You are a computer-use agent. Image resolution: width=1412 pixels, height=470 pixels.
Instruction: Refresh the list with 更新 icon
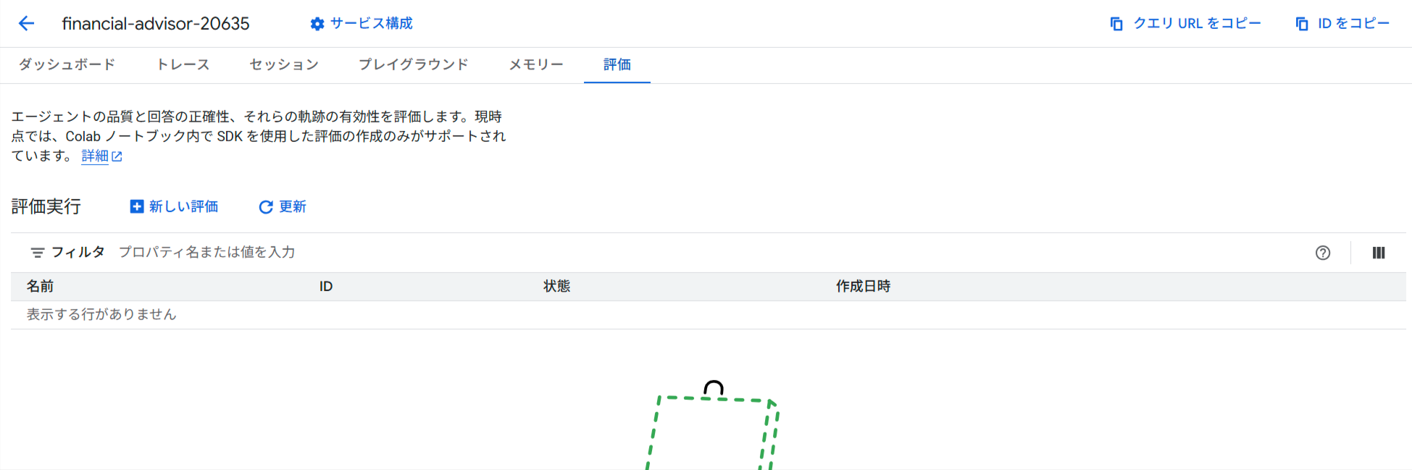coord(266,207)
